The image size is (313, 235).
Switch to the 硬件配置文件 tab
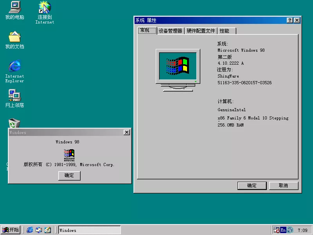point(201,31)
